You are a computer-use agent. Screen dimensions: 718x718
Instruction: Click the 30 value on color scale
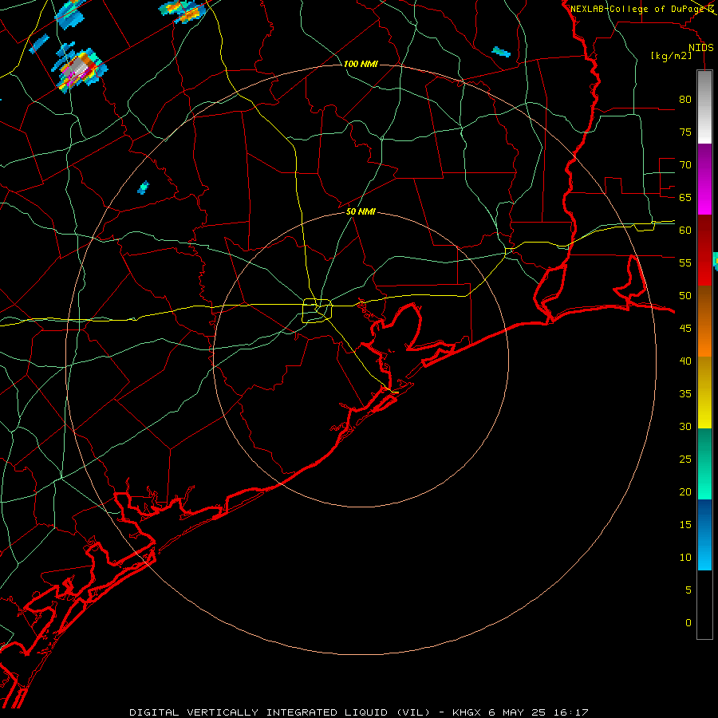coord(685,426)
